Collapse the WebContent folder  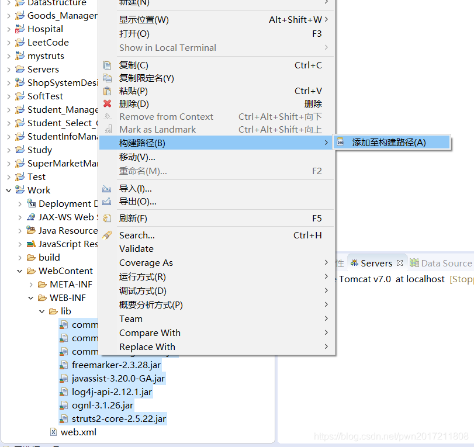(20, 271)
